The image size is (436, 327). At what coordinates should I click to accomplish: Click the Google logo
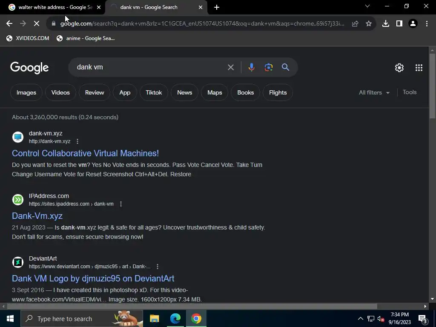coord(29,68)
